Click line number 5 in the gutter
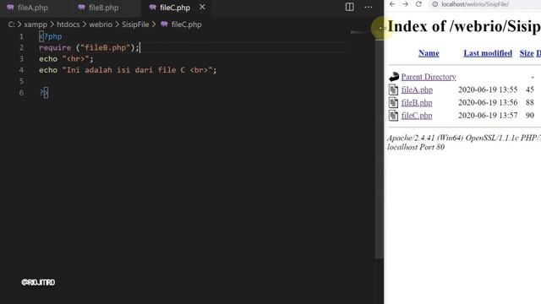The width and height of the screenshot is (541, 304). pos(21,81)
